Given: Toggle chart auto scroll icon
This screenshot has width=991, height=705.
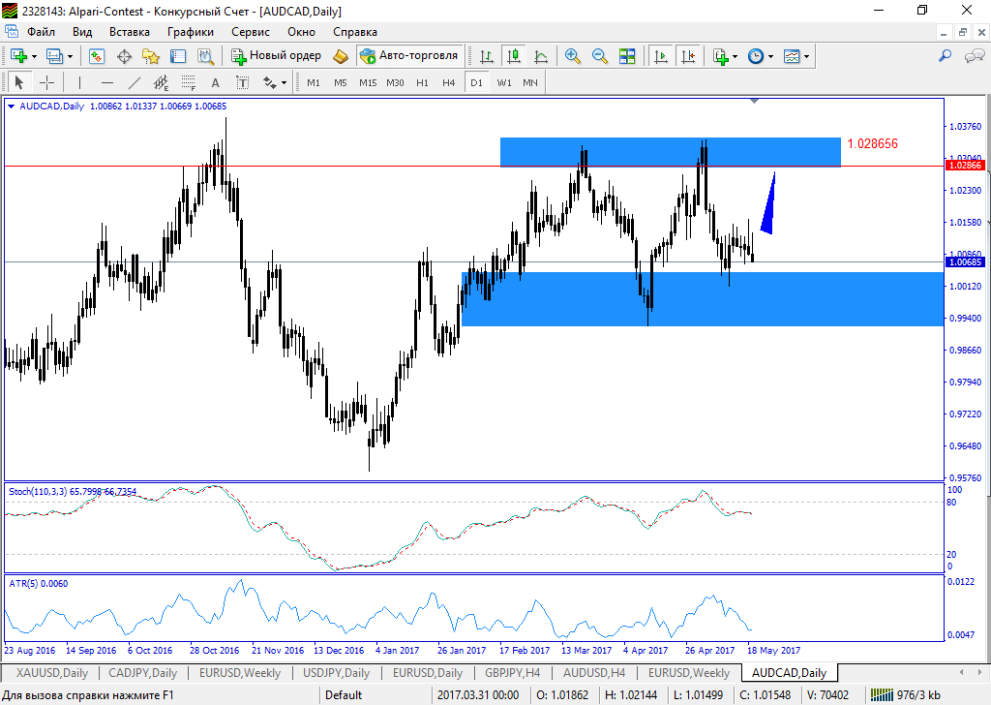Looking at the screenshot, I should [660, 56].
